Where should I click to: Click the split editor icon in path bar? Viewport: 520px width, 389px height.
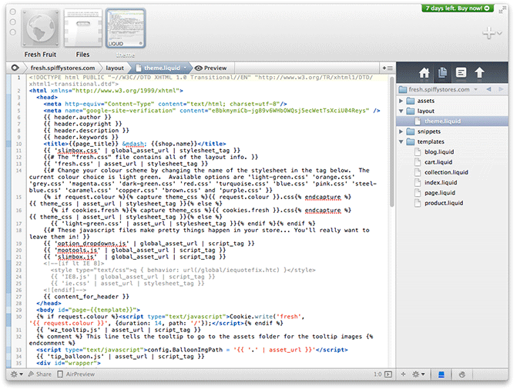[387, 68]
